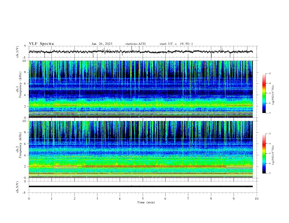Click the ch.1 spectrogram panel
289x223 pixels.
[141, 89]
